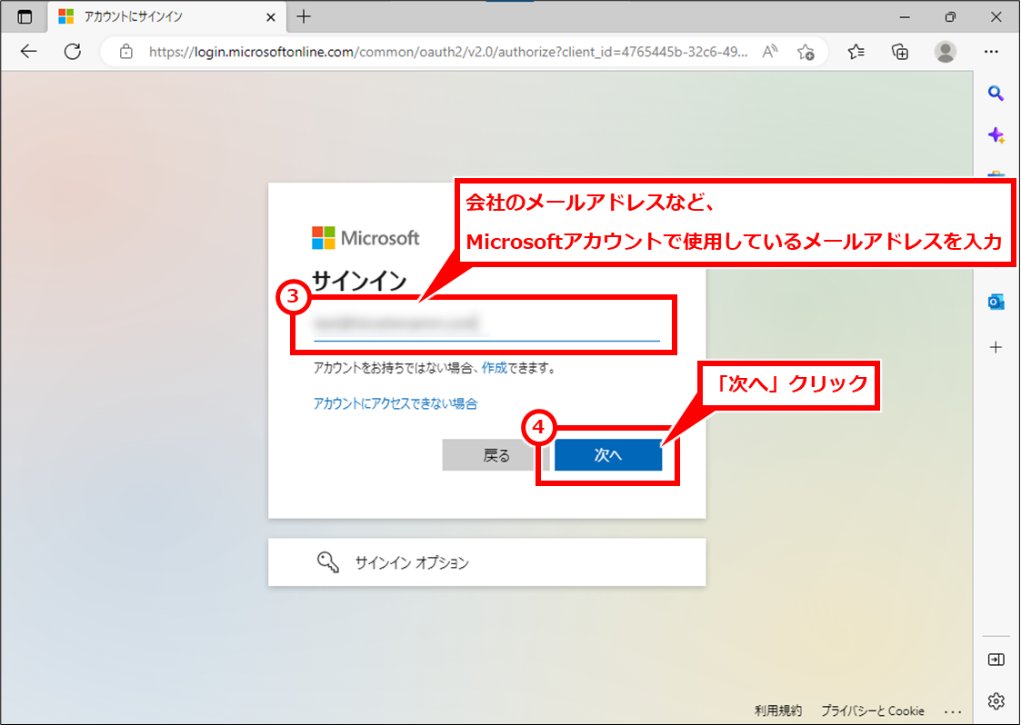Open the Read Aloud icon in address bar

coord(770,52)
